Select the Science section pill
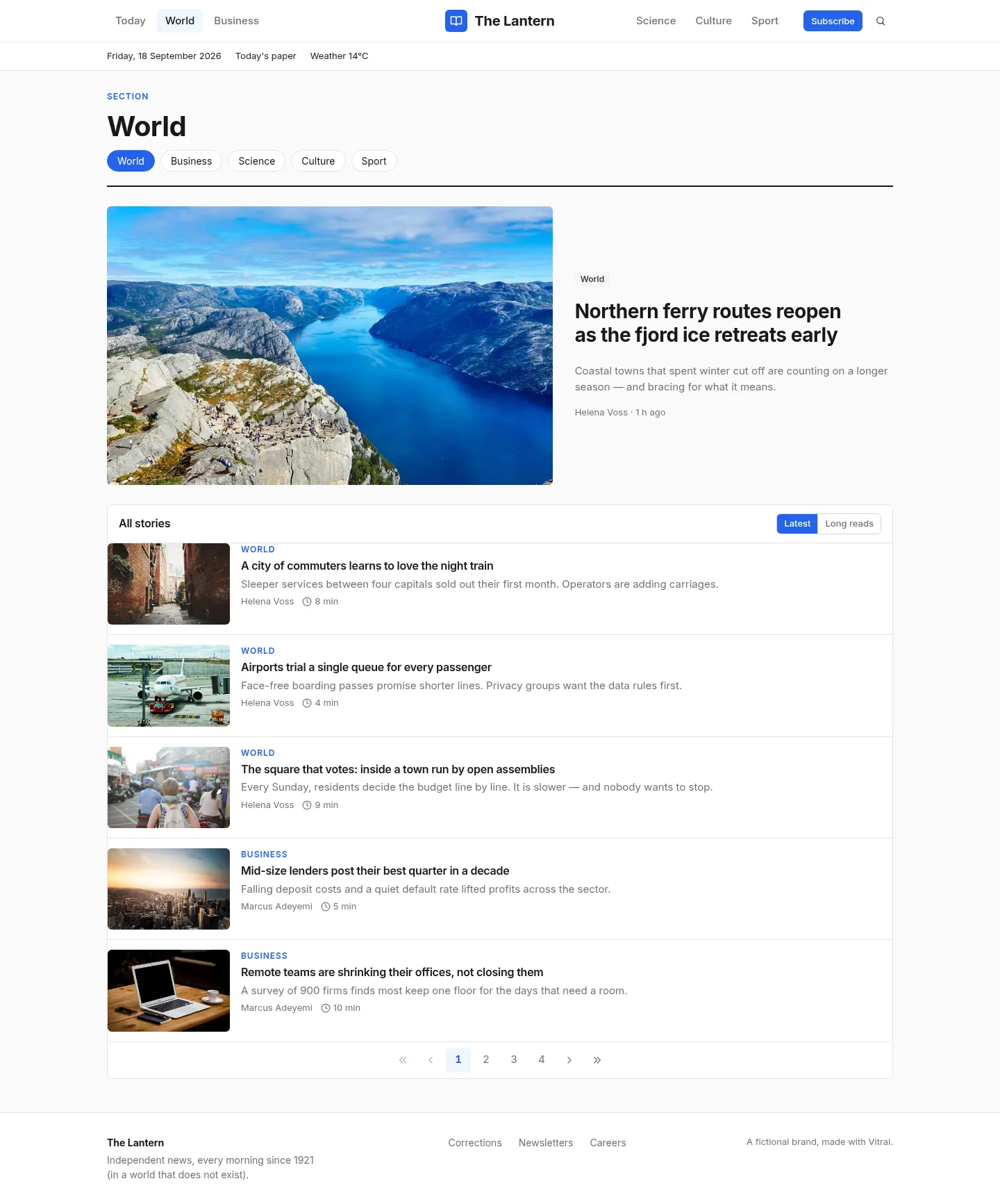Viewport: 1000px width, 1204px height. [x=256, y=161]
